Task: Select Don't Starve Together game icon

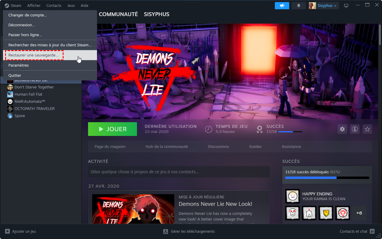Action: [x=10, y=87]
